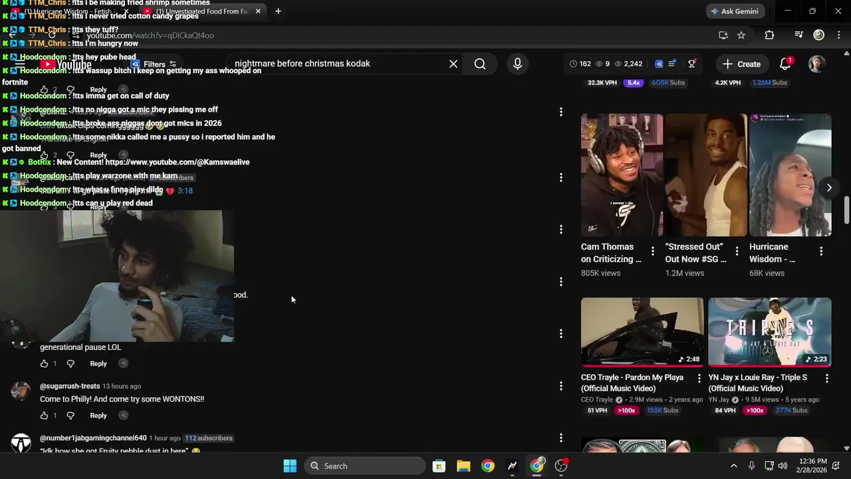The width and height of the screenshot is (851, 479).
Task: Click the IQ badge under 'generational pause LOL'
Action: [x=123, y=364]
